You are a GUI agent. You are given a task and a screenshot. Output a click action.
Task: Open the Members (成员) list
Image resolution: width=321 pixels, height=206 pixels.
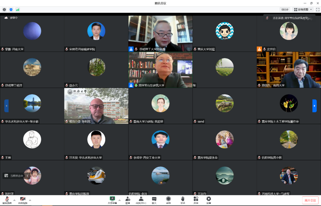tap(141, 200)
